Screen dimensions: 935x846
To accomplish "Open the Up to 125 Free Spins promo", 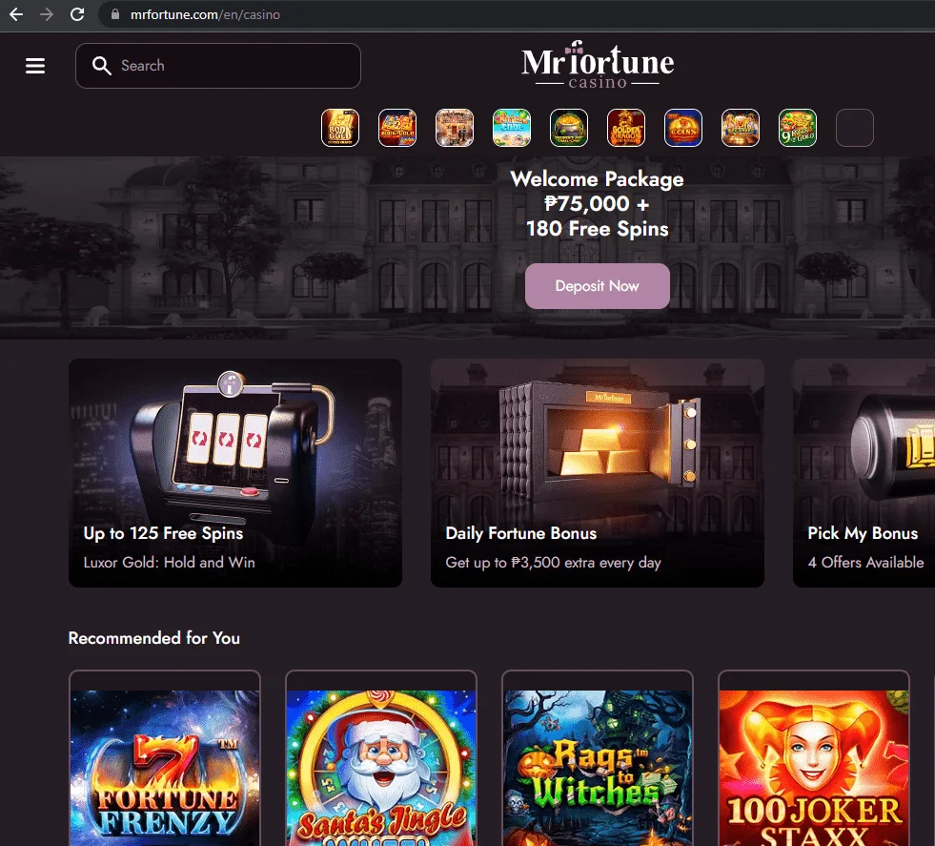I will (235, 472).
